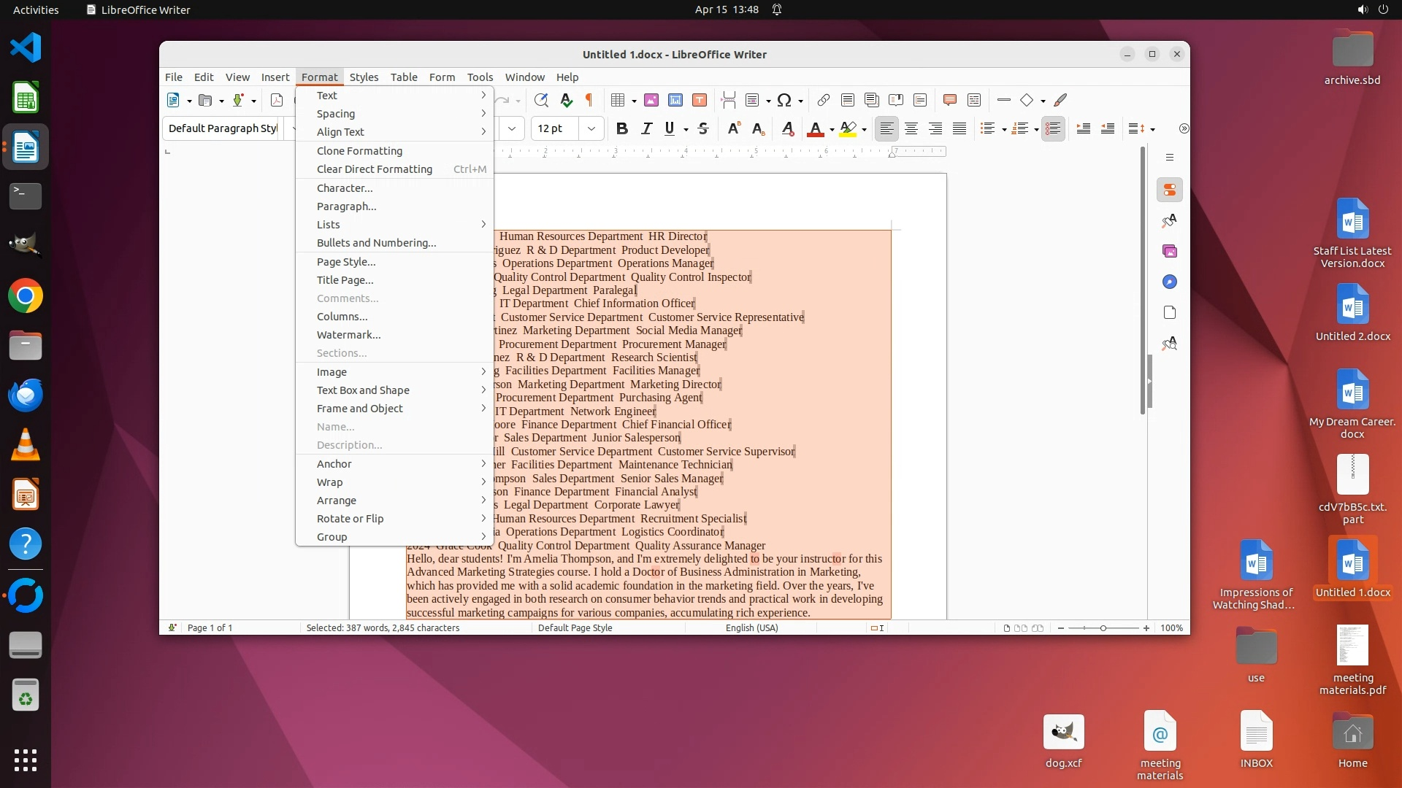The image size is (1402, 788).
Task: Choose Clear Direct Formatting menu entry
Action: (375, 169)
